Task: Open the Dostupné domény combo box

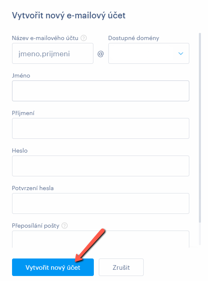Action: click(x=149, y=53)
